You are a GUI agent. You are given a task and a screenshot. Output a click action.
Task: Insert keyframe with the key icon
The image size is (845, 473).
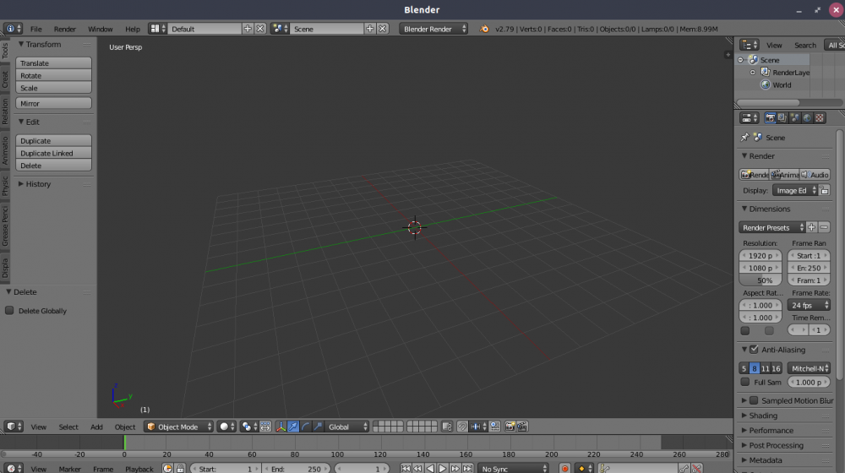[x=684, y=469]
